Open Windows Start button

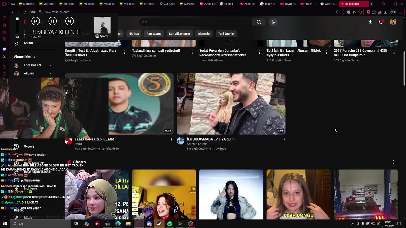tap(5, 224)
